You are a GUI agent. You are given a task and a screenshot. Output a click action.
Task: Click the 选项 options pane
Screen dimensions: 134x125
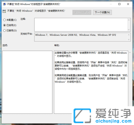click(27, 82)
